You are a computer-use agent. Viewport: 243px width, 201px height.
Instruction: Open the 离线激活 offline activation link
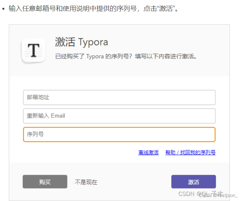(149, 153)
